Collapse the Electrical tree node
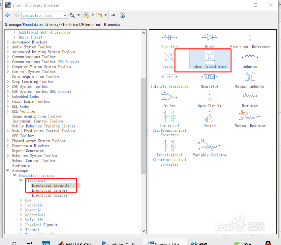This screenshot has width=281, height=245. click(21, 180)
